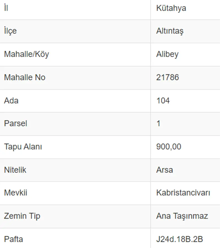Viewport: 220px width, 248px height.
Task: Click the Parsel value 1
Action: tap(158, 123)
